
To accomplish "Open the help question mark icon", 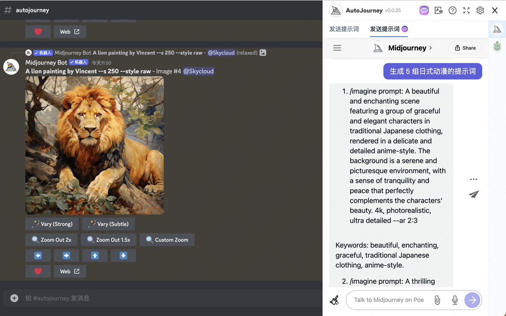I will pos(452,10).
